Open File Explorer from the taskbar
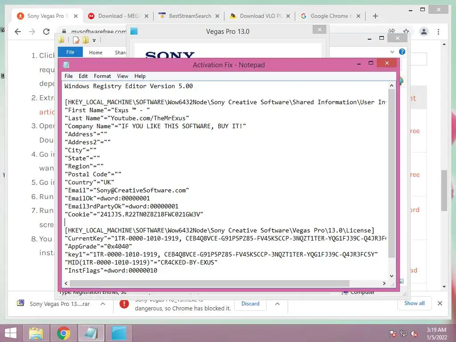Screen dimensions: 456x342 36,333
